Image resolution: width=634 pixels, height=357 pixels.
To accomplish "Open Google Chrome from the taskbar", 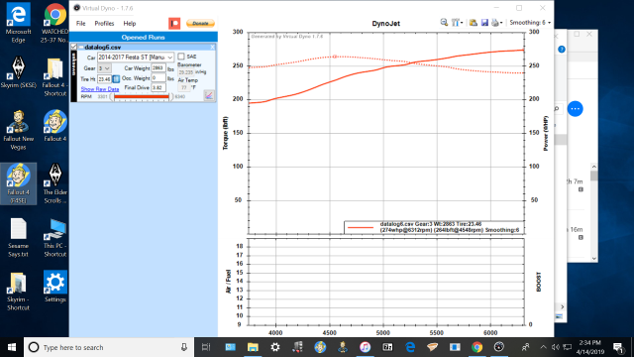I will pyautogui.click(x=476, y=347).
